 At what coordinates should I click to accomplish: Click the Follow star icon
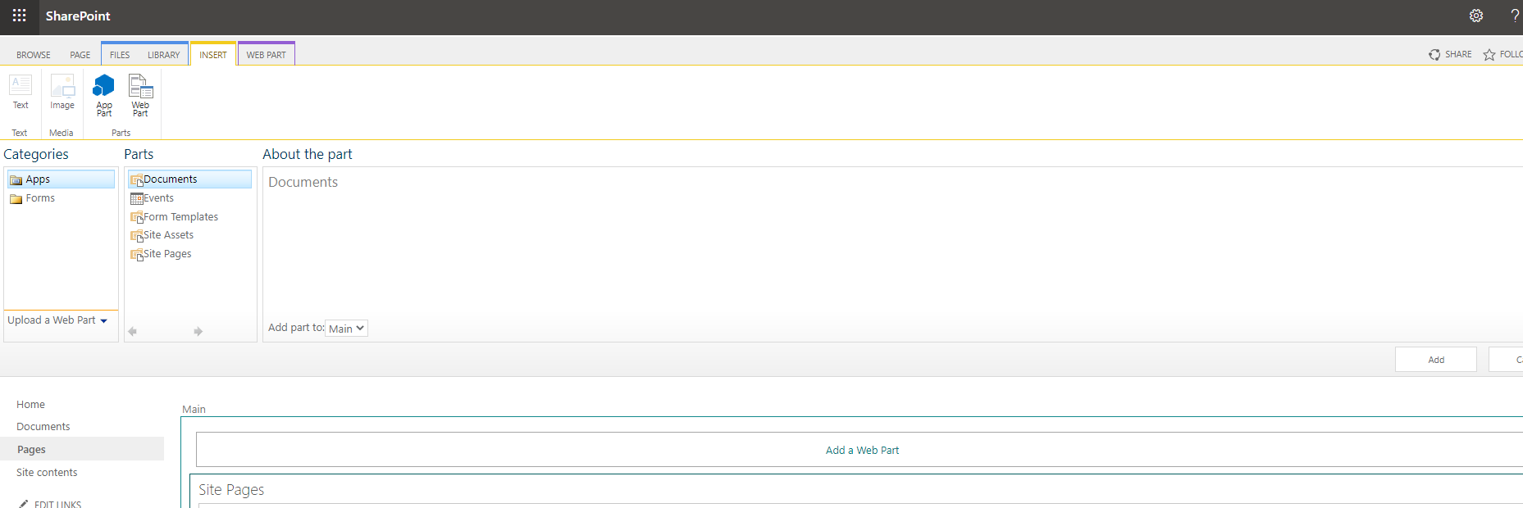click(x=1489, y=54)
